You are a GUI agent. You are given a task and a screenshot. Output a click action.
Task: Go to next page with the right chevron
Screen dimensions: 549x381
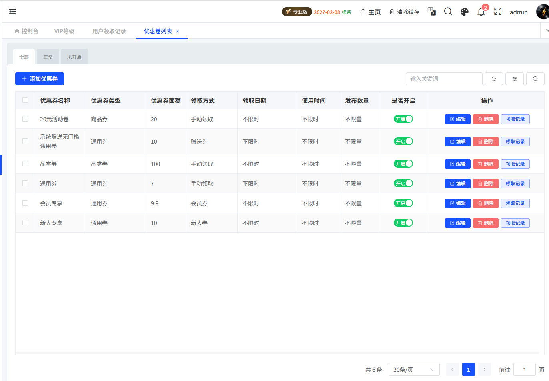pos(484,369)
